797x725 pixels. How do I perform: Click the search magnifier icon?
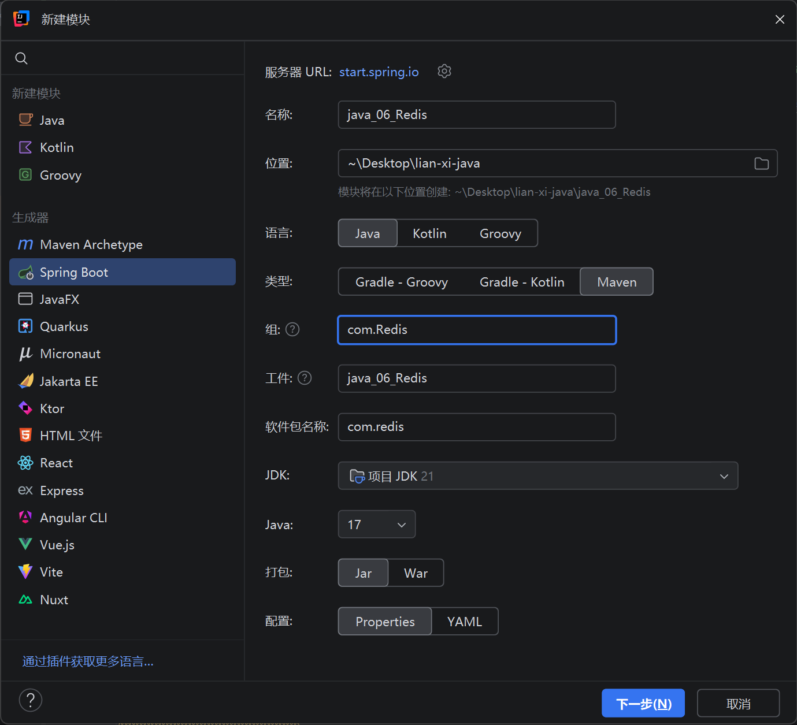(21, 58)
